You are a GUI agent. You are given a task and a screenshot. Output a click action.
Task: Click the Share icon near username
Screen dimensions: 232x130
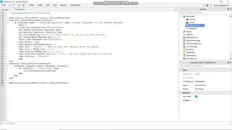(210, 5)
